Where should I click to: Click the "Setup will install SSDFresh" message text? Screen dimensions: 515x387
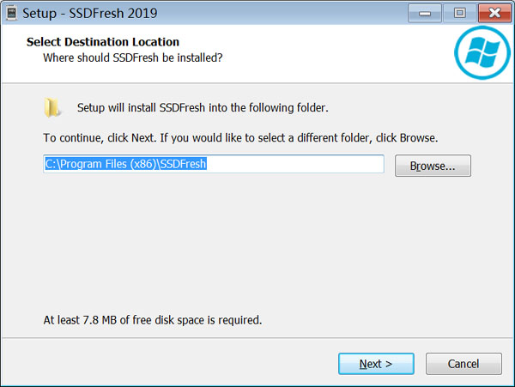coord(203,107)
